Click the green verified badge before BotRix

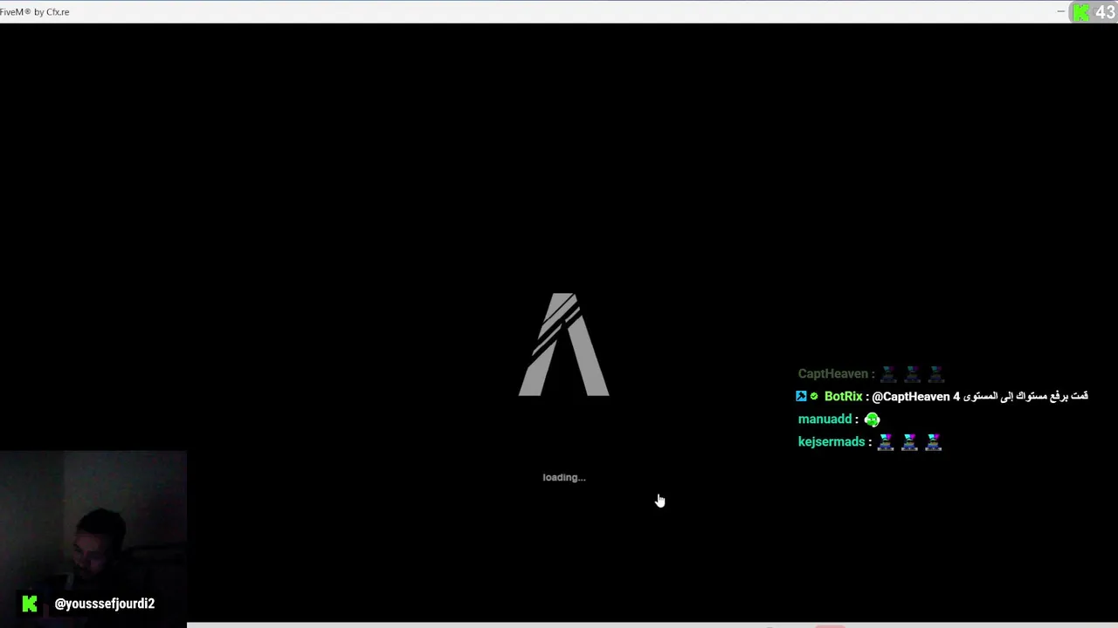(x=814, y=396)
